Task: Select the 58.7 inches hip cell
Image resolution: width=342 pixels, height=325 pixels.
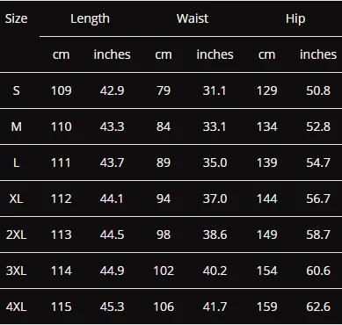Action: 318,235
